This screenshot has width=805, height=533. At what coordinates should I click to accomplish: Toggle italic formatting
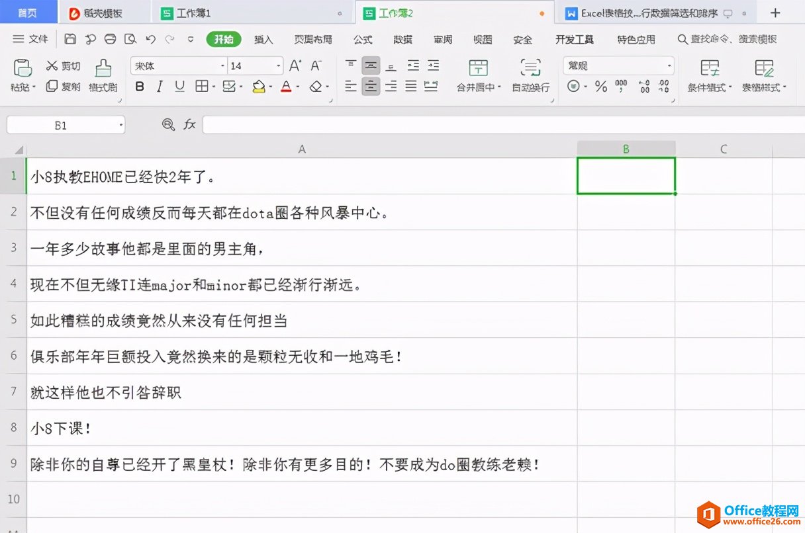[x=160, y=86]
